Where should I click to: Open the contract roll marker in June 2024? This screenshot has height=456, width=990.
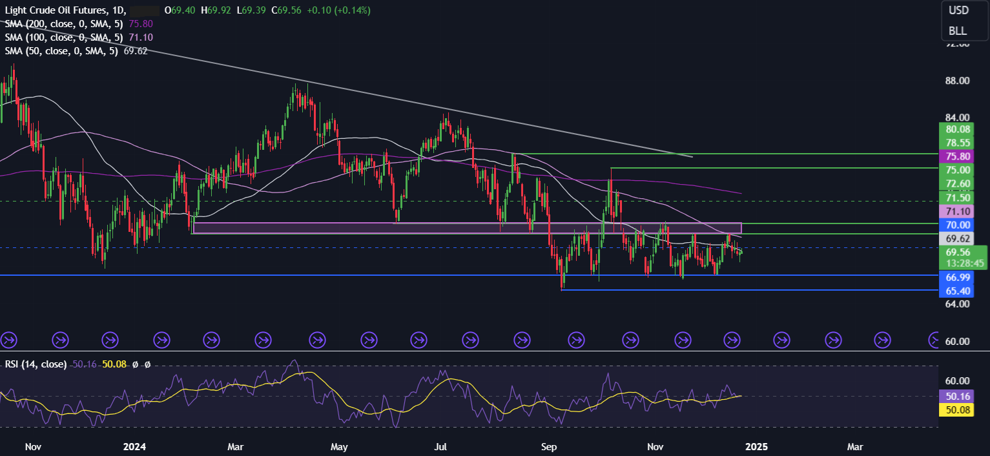point(419,339)
